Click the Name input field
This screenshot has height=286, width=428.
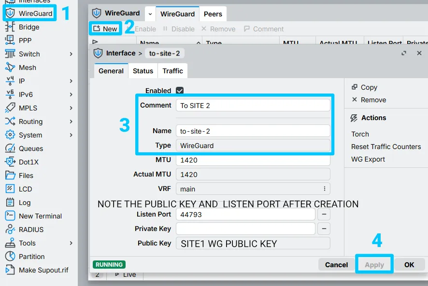coord(253,131)
